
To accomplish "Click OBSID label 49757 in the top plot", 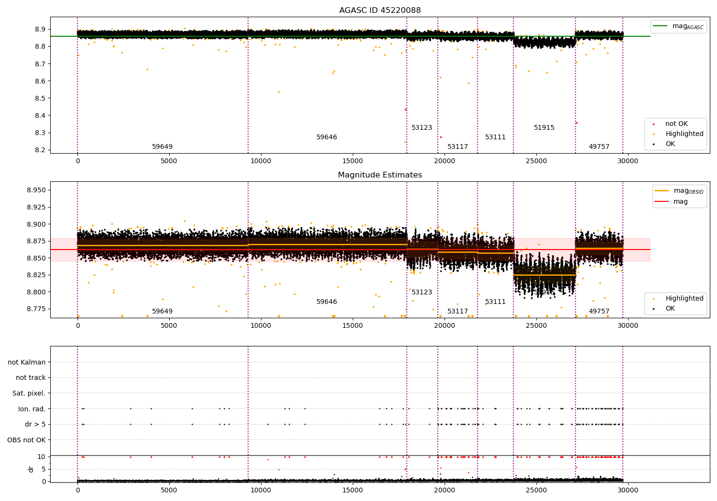I will (x=599, y=147).
